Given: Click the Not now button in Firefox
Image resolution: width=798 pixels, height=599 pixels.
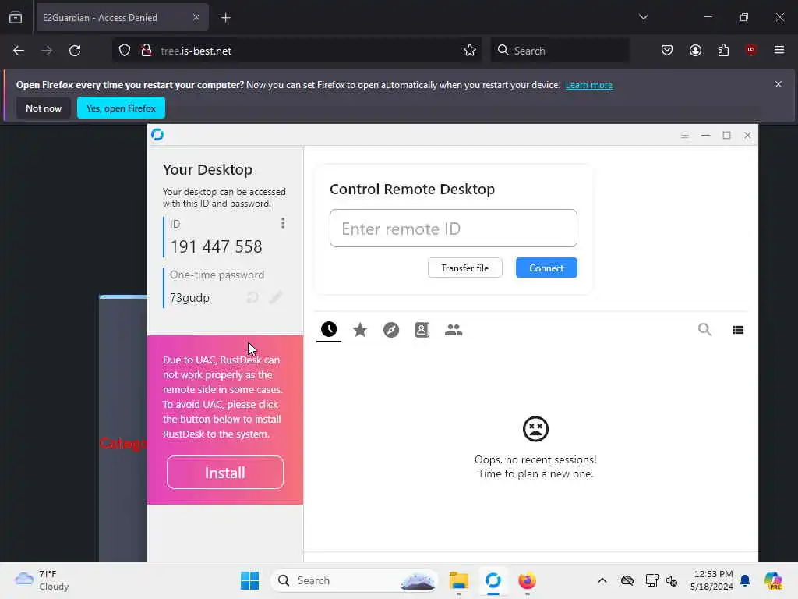Looking at the screenshot, I should pyautogui.click(x=44, y=108).
